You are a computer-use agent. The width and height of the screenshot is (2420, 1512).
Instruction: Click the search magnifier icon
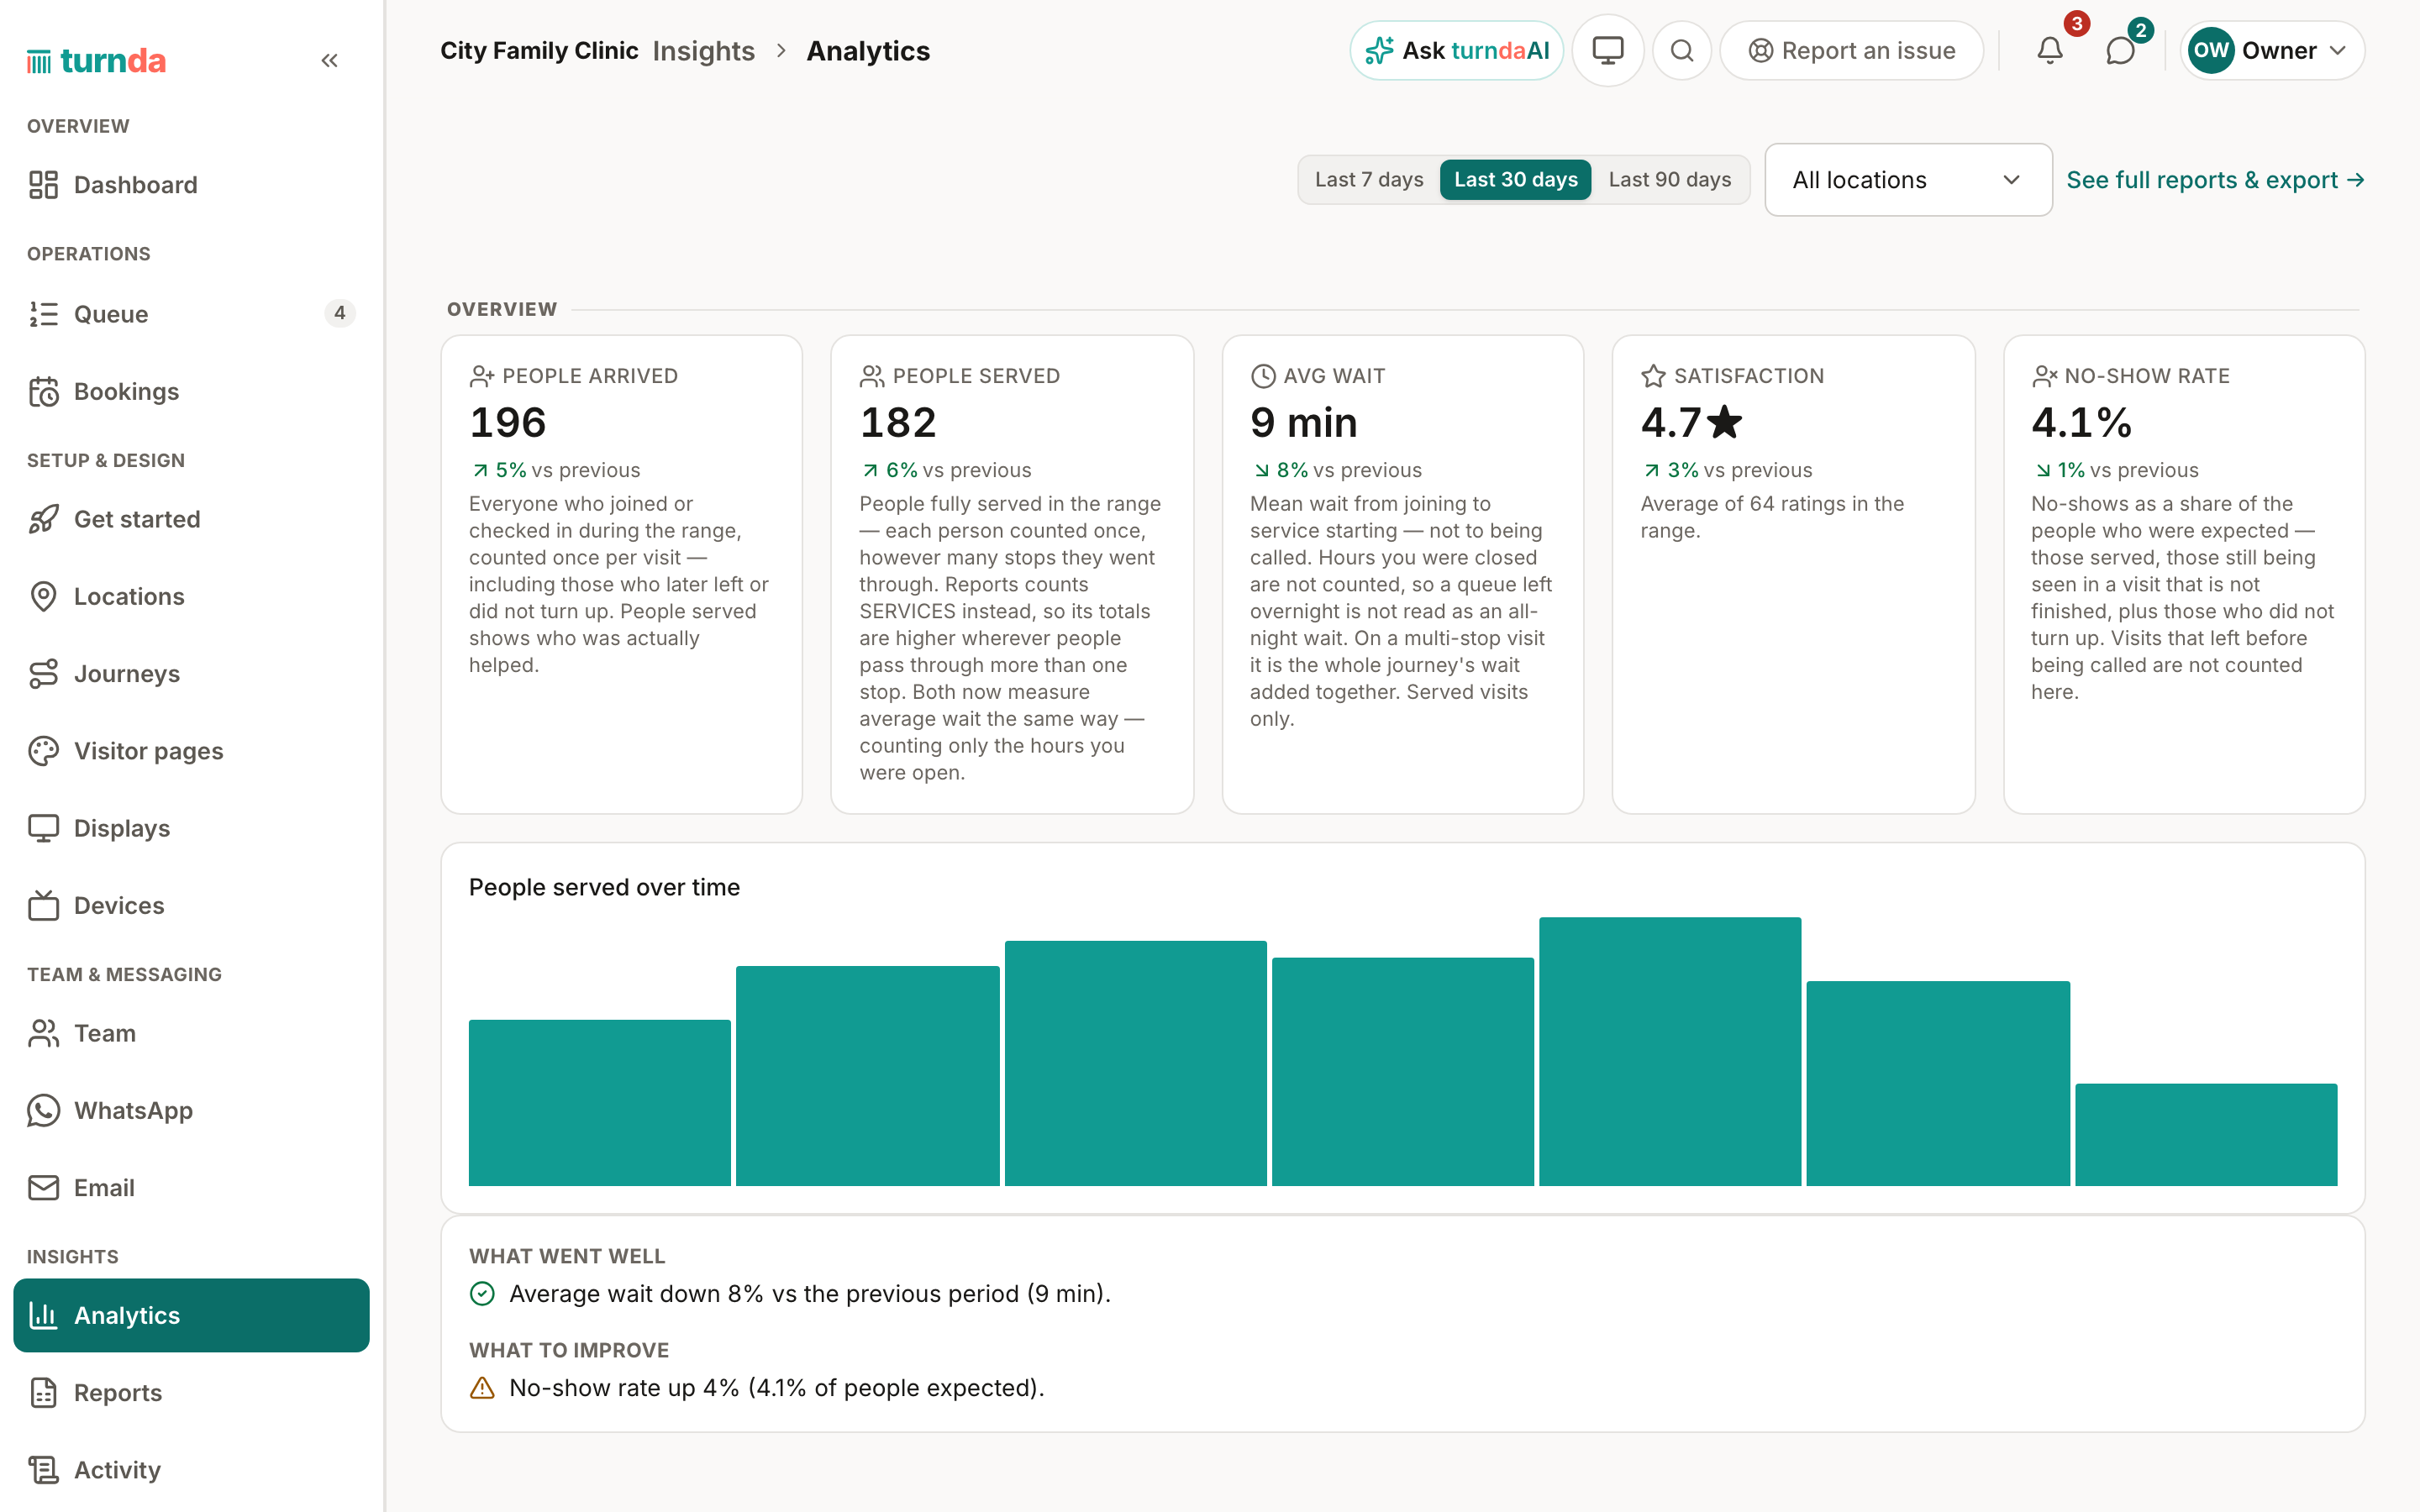[1682, 51]
